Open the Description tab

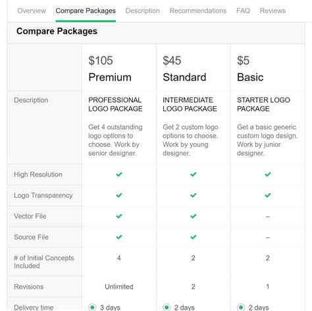143,11
